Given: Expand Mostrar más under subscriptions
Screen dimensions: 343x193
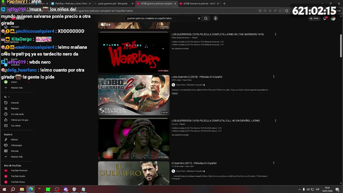Looking at the screenshot, I should pyautogui.click(x=17, y=88).
